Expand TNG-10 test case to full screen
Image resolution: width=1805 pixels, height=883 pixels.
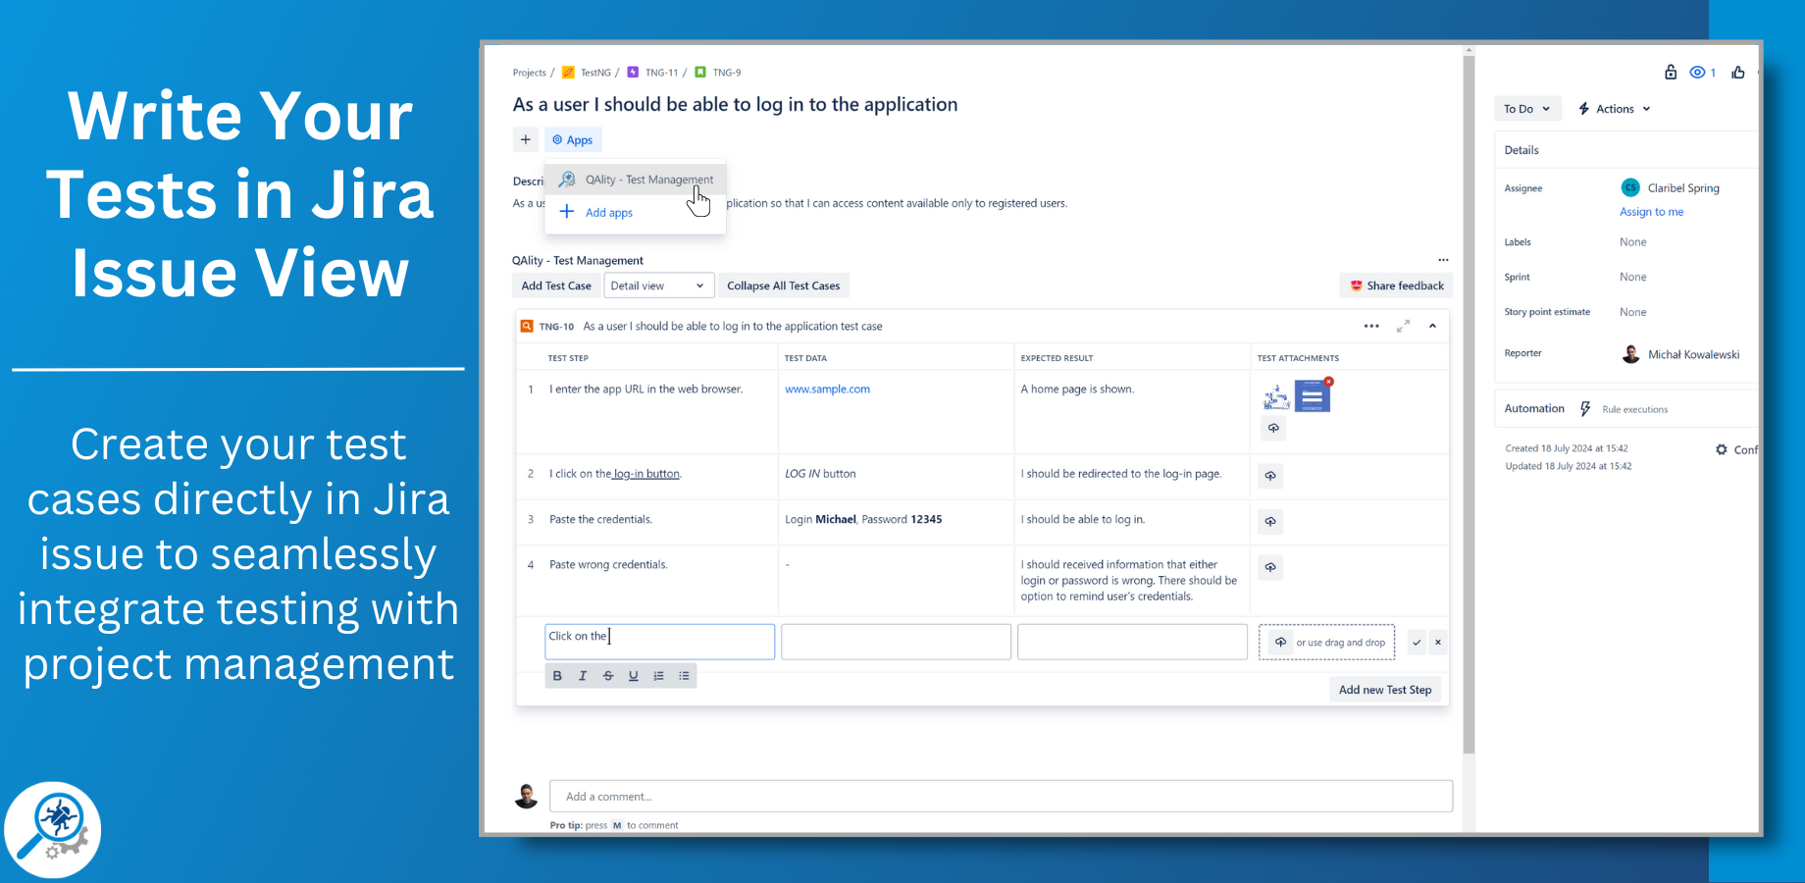coord(1403,326)
